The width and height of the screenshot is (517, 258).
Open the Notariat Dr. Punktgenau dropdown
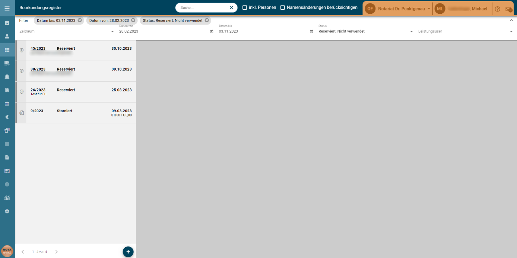pos(404,9)
